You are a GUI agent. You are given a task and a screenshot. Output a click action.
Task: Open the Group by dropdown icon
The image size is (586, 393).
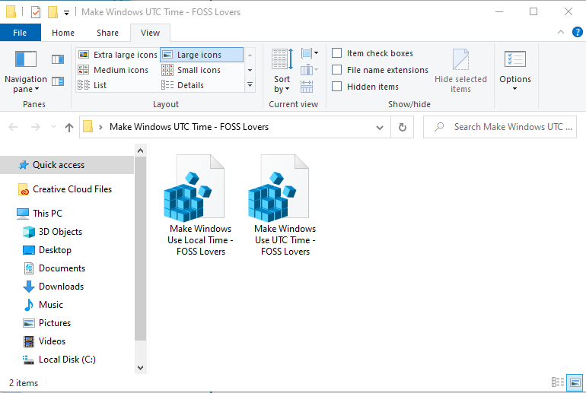coord(310,53)
